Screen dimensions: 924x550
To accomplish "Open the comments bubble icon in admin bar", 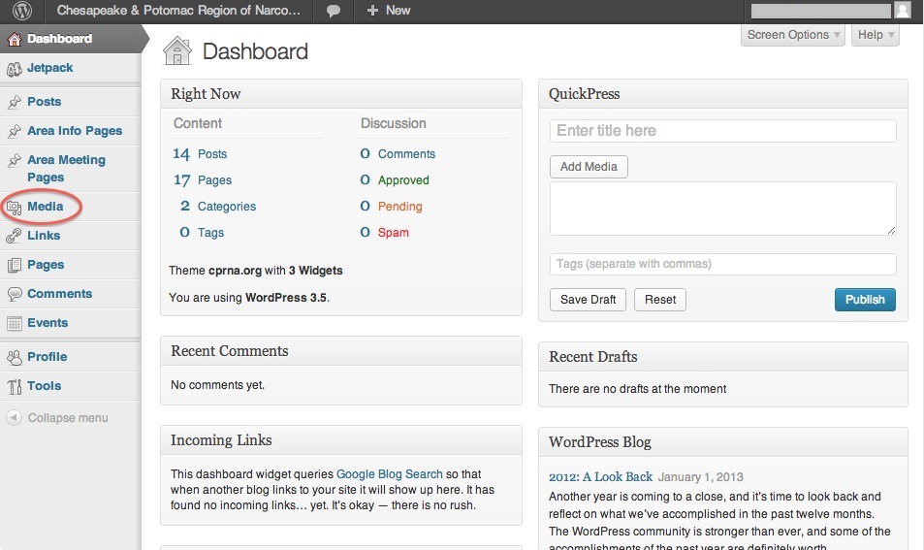I will tap(333, 11).
